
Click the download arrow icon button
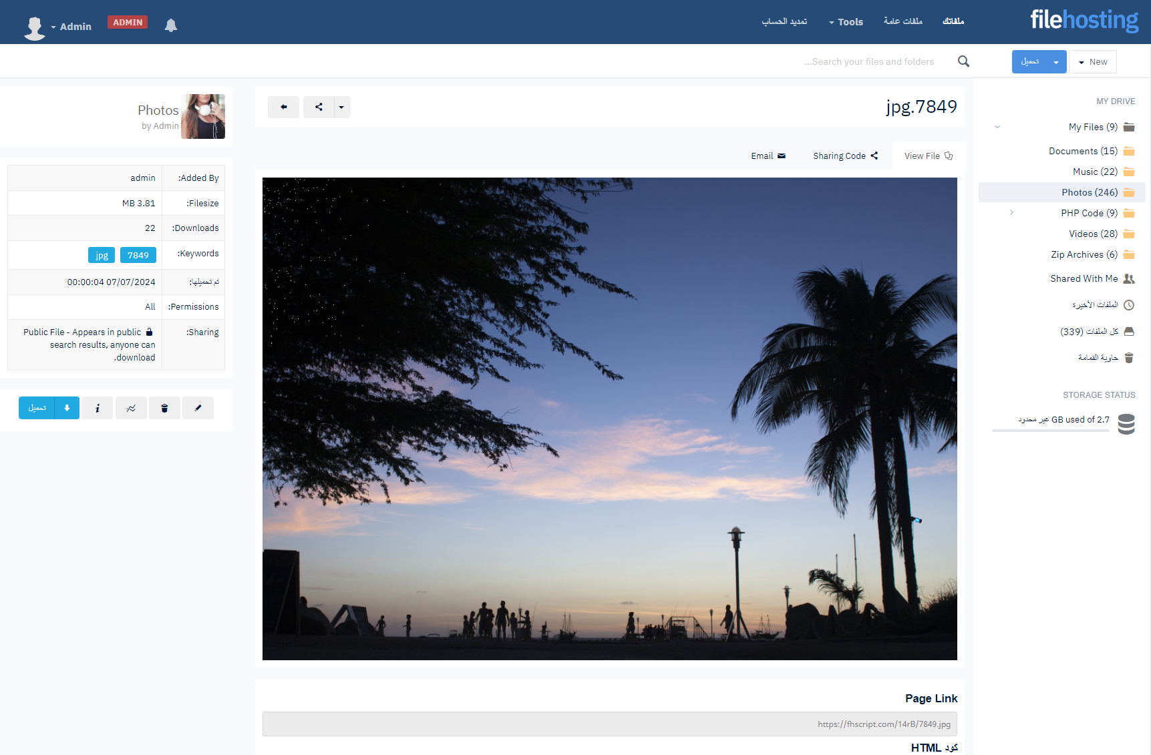(x=67, y=408)
